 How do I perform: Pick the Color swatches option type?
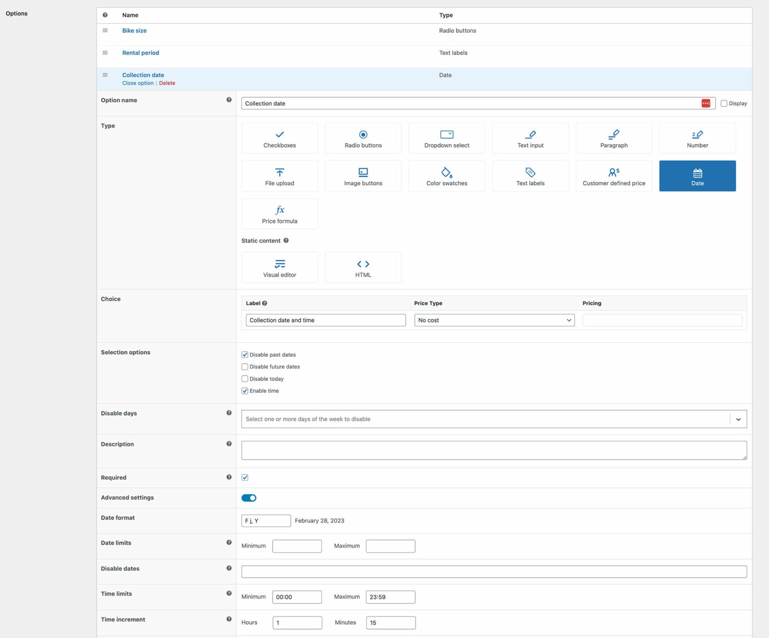[446, 176]
